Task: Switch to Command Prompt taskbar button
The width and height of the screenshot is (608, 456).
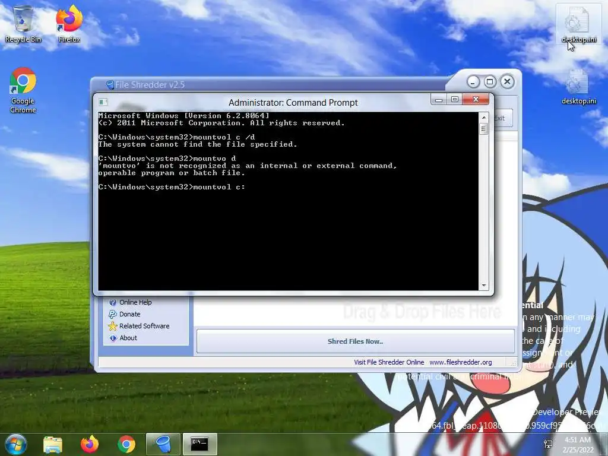Action: click(x=200, y=444)
